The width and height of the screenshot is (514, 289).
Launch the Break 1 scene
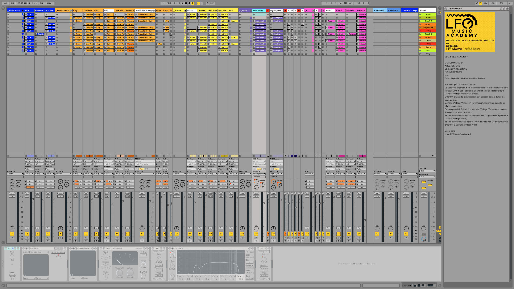coord(420,21)
